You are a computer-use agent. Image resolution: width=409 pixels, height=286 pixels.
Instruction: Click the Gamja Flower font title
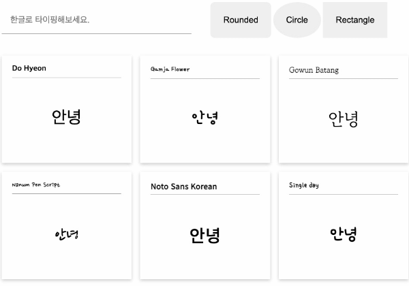pyautogui.click(x=170, y=69)
